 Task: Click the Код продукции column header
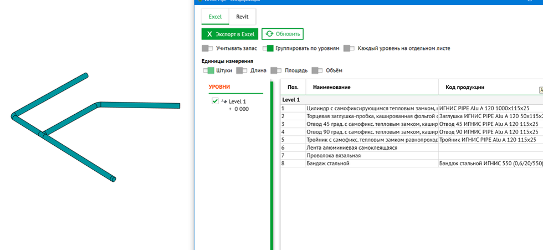491,87
